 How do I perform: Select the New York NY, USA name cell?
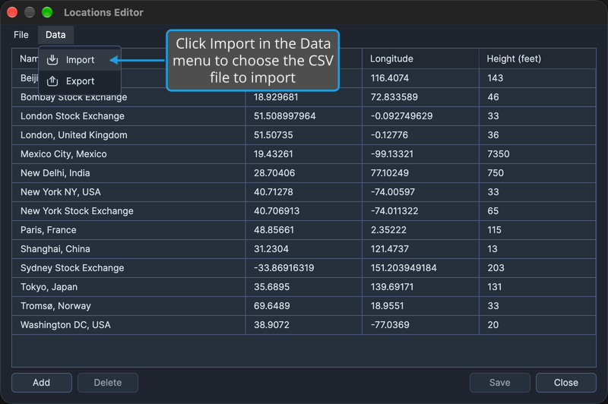(x=128, y=192)
